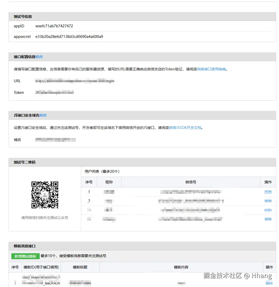Screen dimensions: 279x287
Task: Click user row number 1
Action: 89,192
